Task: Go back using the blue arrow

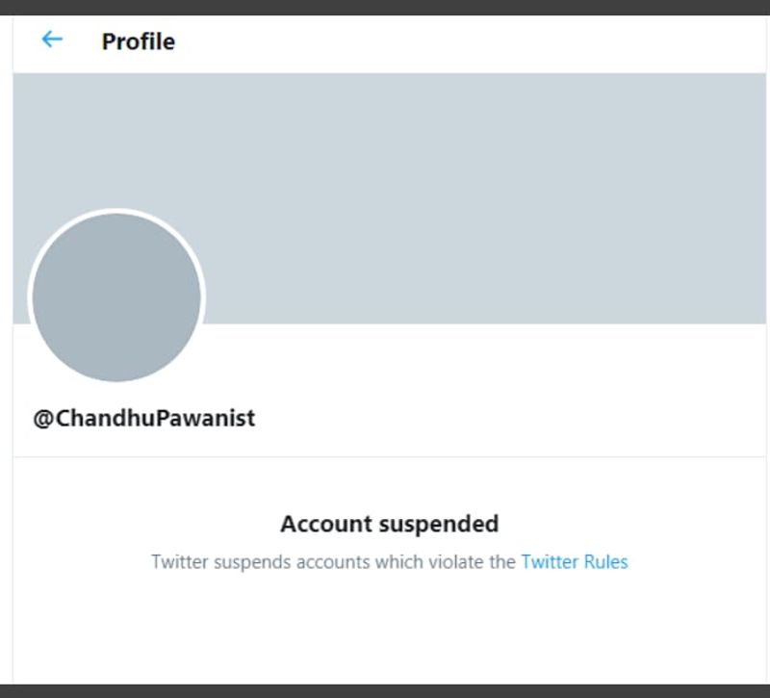Action: click(x=51, y=39)
